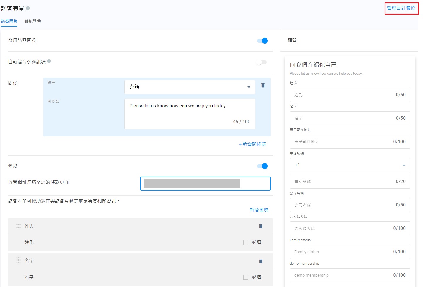Image resolution: width=433 pixels, height=287 pixels.
Task: Turn off the 條款 toggle
Action: (262, 166)
